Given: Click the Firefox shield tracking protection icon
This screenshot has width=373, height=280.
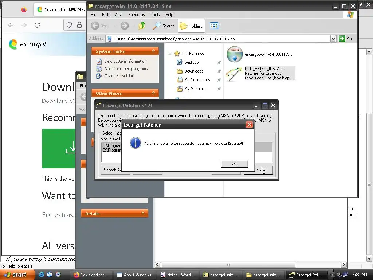Looking at the screenshot, I should [x=69, y=25].
